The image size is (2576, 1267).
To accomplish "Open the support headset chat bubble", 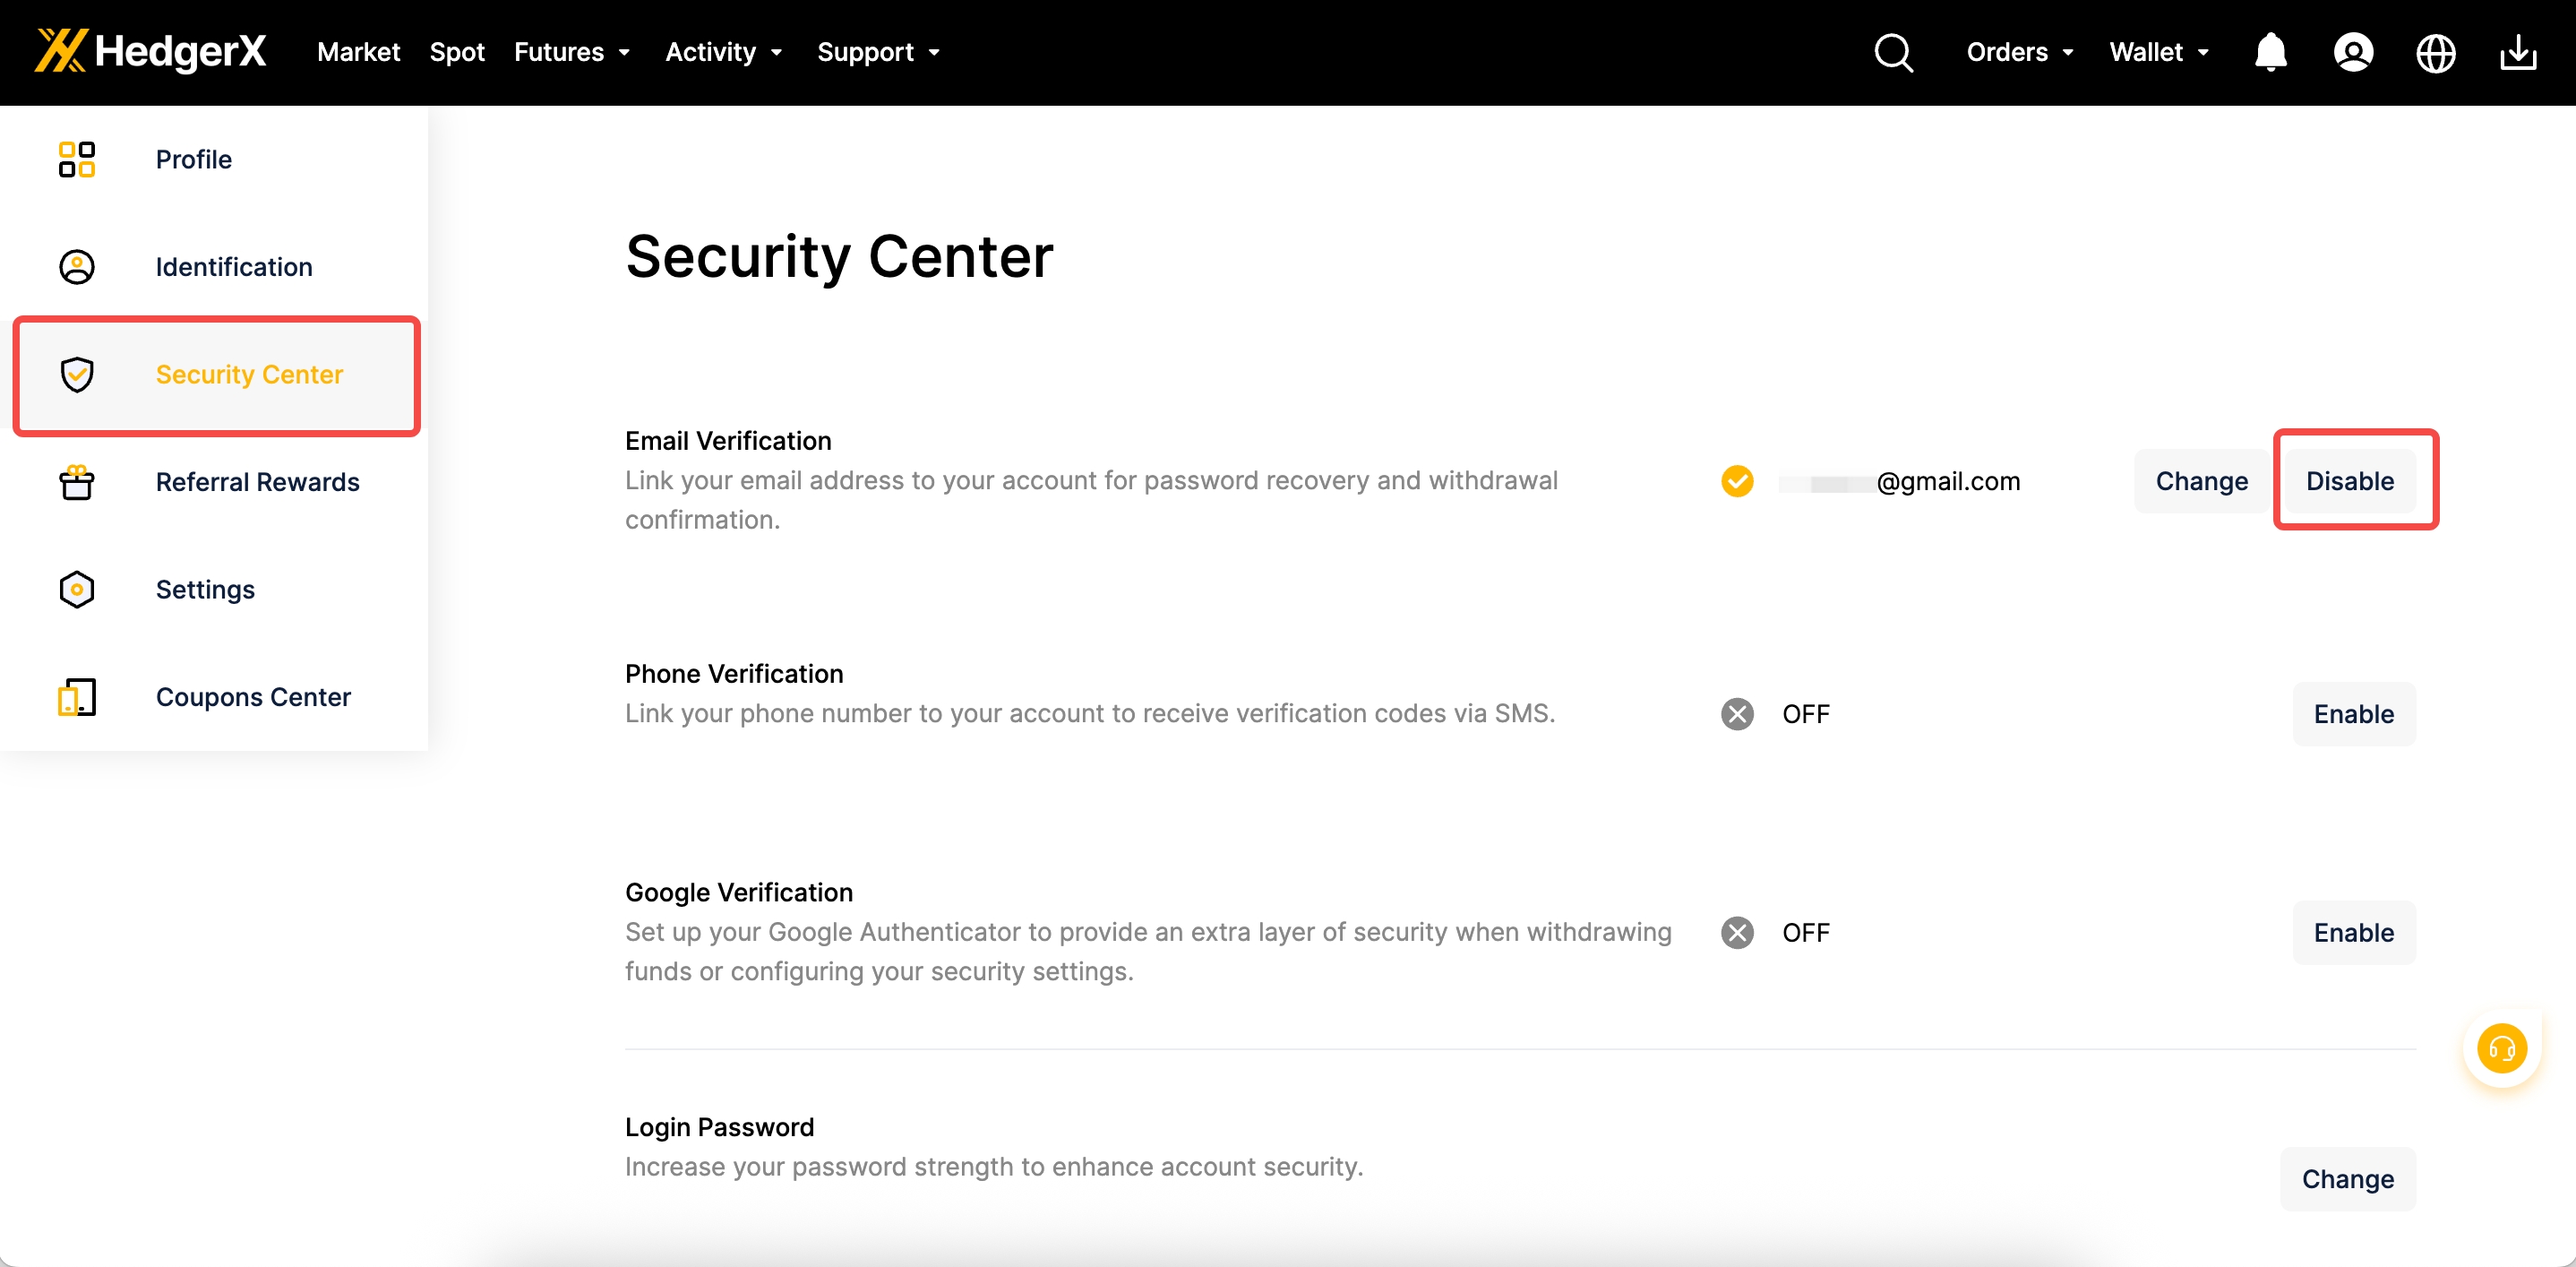I will click(2501, 1048).
